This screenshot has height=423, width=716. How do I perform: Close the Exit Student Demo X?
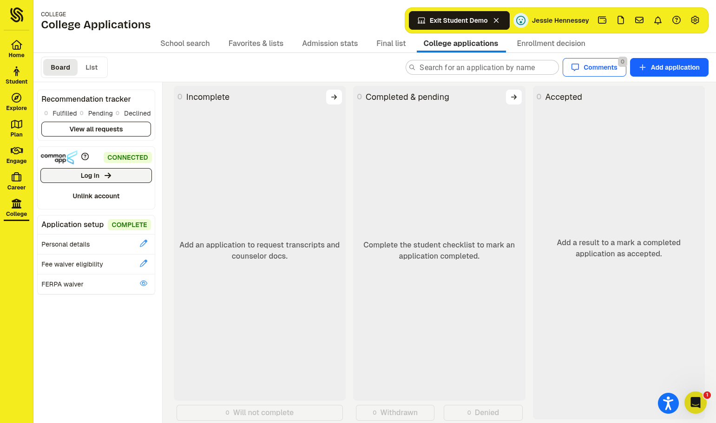(x=496, y=20)
